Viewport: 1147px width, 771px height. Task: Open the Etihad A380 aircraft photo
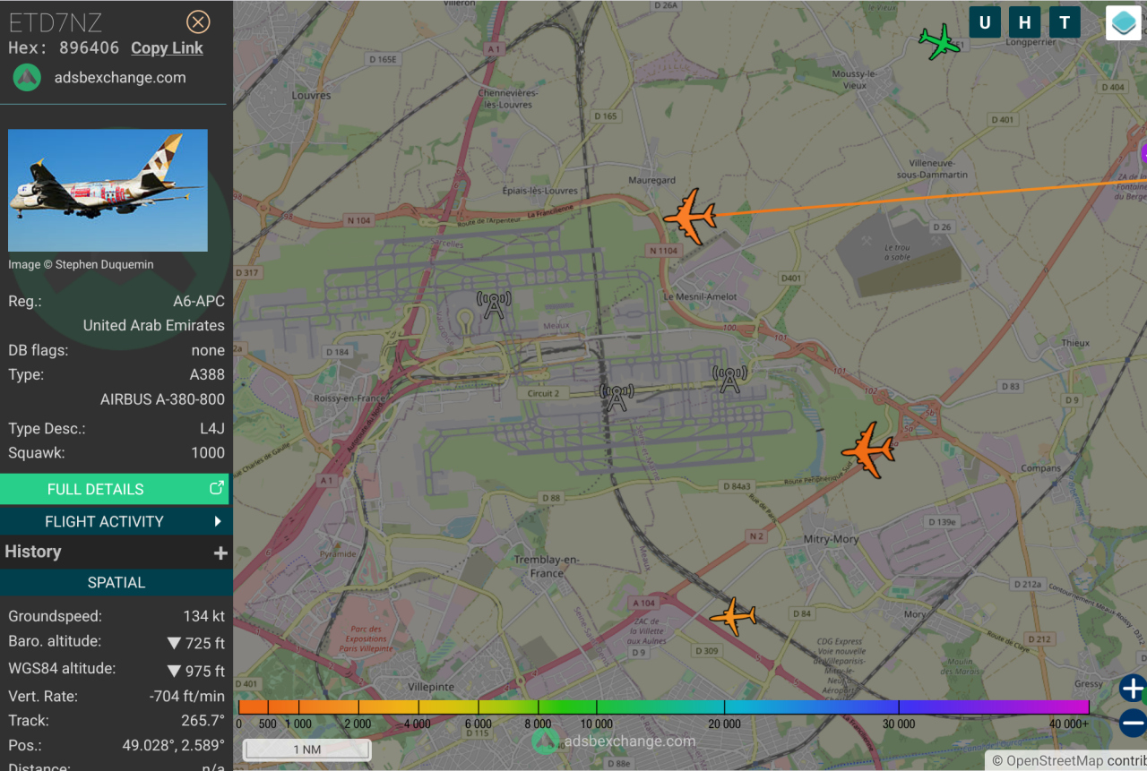pyautogui.click(x=108, y=190)
